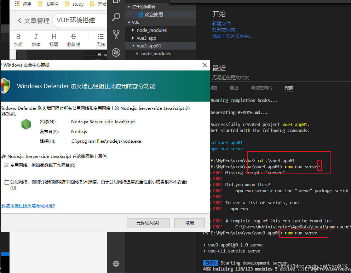
Task: Open the Source Control activity icon
Action: coord(116,34)
